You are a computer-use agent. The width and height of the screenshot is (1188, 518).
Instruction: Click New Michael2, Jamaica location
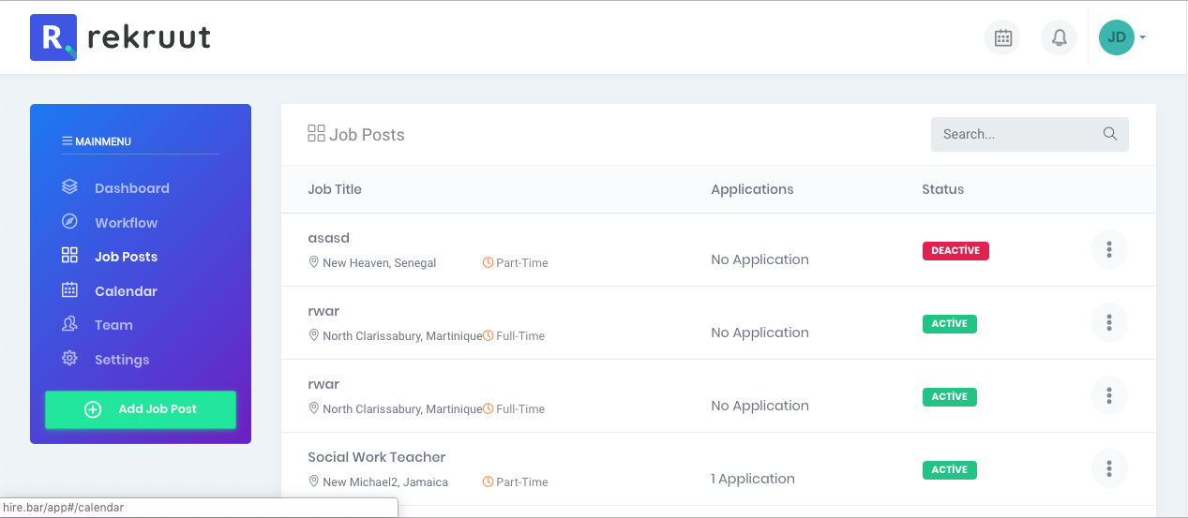[385, 482]
